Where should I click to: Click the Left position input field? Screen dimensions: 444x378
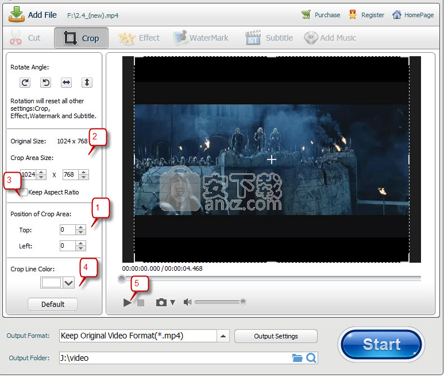click(67, 245)
